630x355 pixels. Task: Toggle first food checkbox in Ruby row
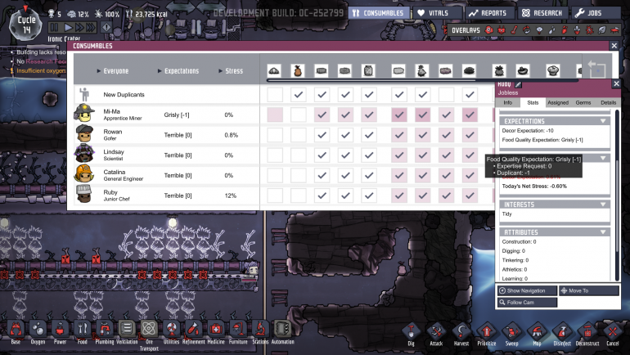pos(275,195)
